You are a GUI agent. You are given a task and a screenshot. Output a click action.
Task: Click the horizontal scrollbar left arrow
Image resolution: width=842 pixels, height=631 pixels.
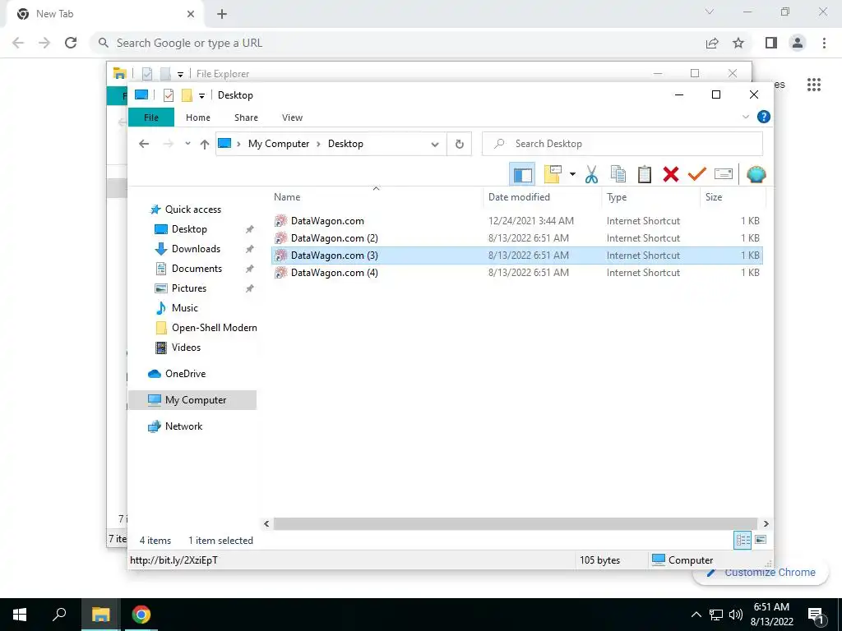click(266, 523)
